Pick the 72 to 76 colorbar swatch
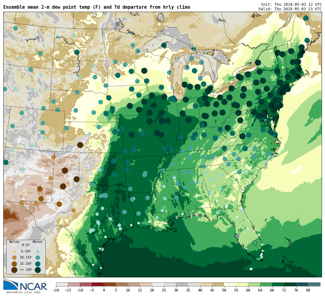325x296 pixels. click(x=290, y=285)
